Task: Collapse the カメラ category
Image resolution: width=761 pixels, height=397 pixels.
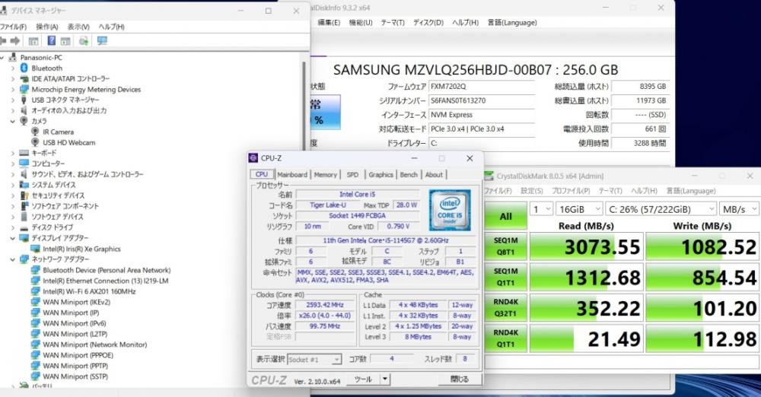Action: pyautogui.click(x=13, y=122)
